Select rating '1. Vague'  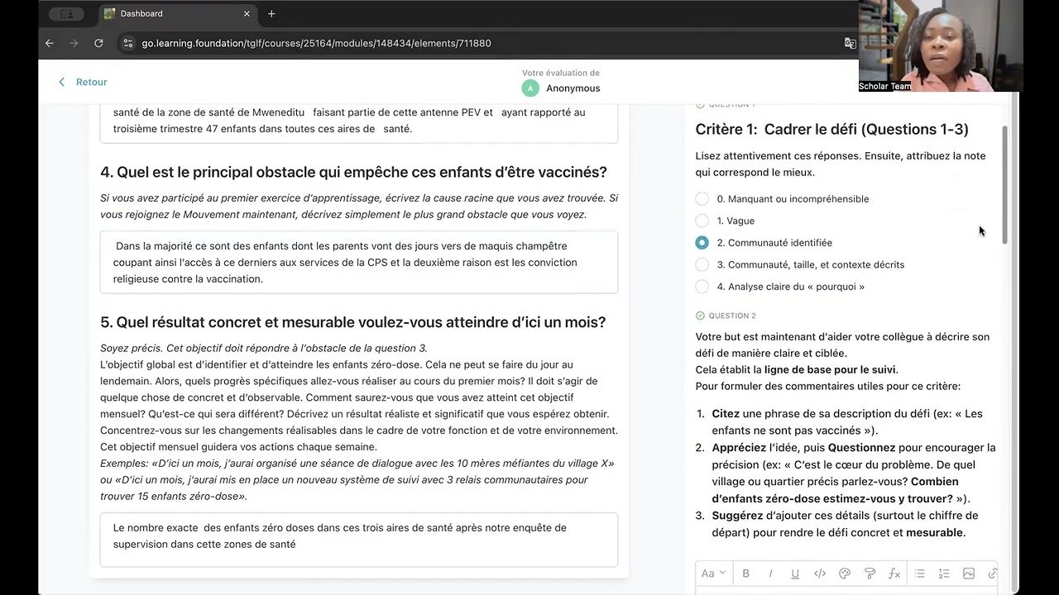coord(702,221)
